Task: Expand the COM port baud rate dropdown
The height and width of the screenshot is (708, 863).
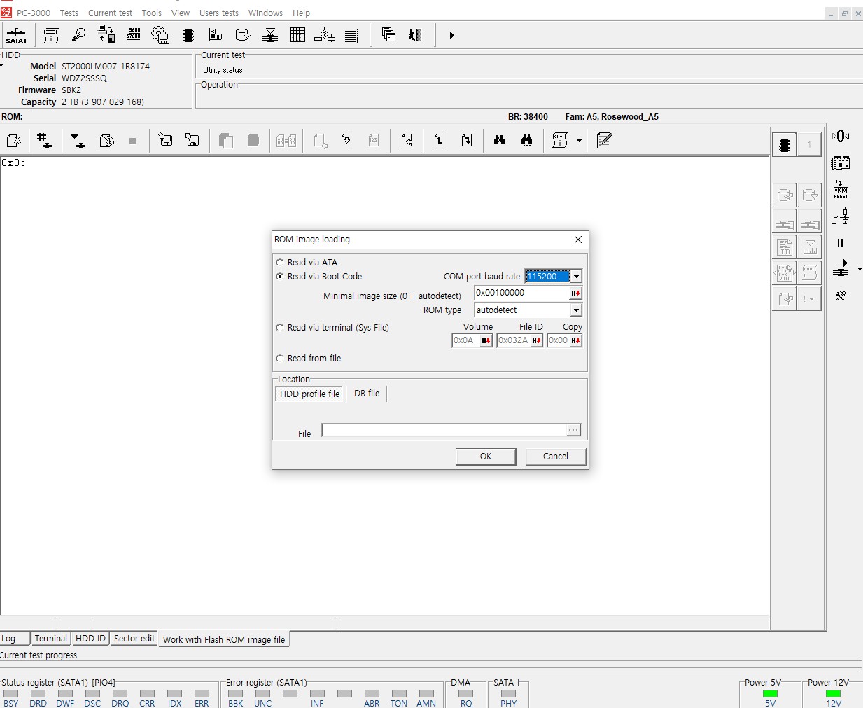Action: [576, 277]
